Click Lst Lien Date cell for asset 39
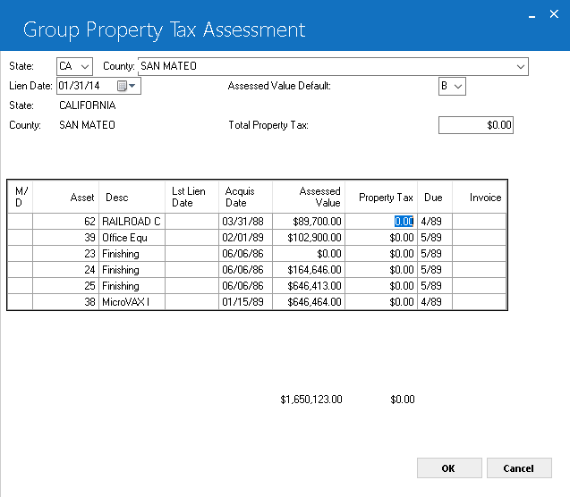Viewport: 570px width, 497px height. [x=191, y=238]
